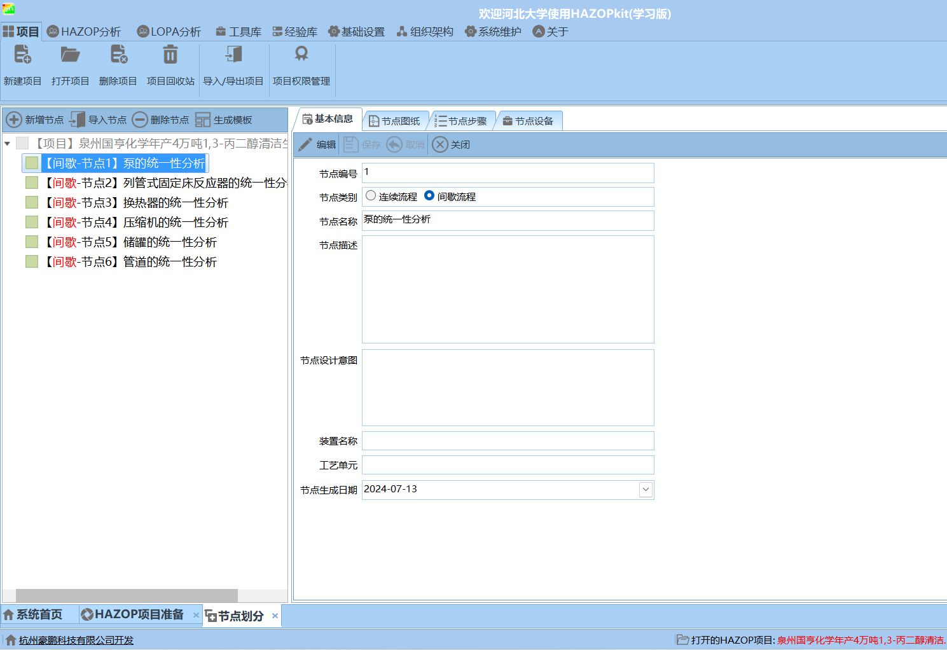Click the 新建项目 icon
Screen dimensions: 947x650
pos(23,55)
